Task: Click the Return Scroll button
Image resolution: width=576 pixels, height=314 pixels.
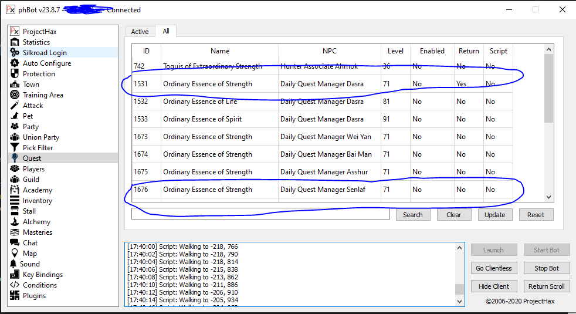Action: (x=546, y=286)
